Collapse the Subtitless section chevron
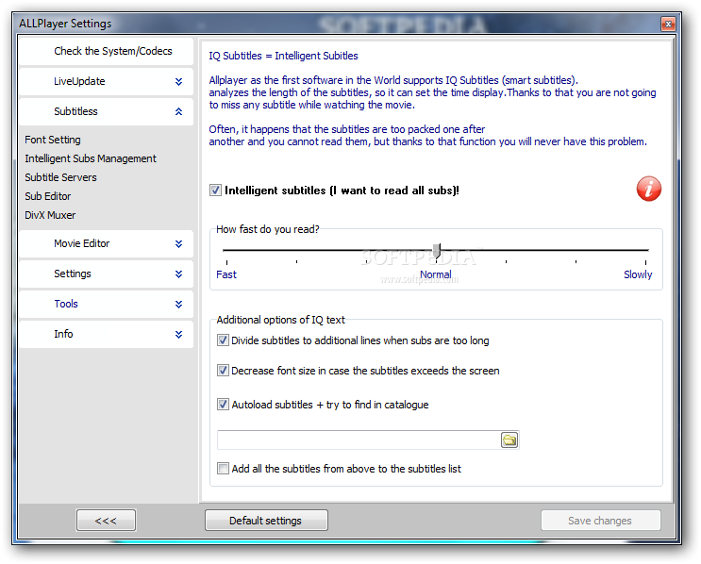The image size is (701, 564). pyautogui.click(x=179, y=111)
